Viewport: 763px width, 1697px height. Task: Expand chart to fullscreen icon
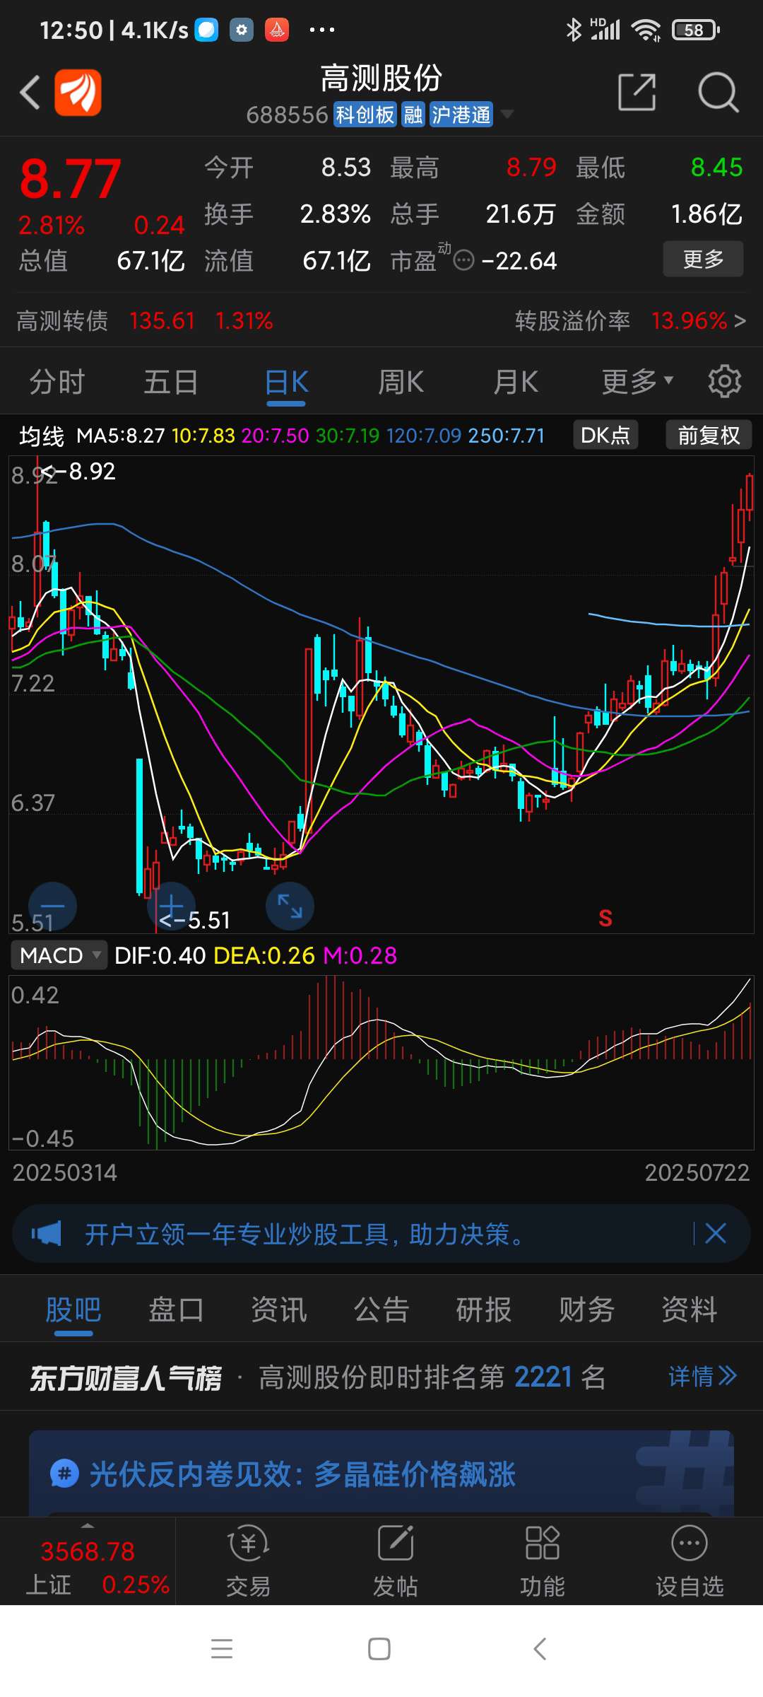(290, 906)
